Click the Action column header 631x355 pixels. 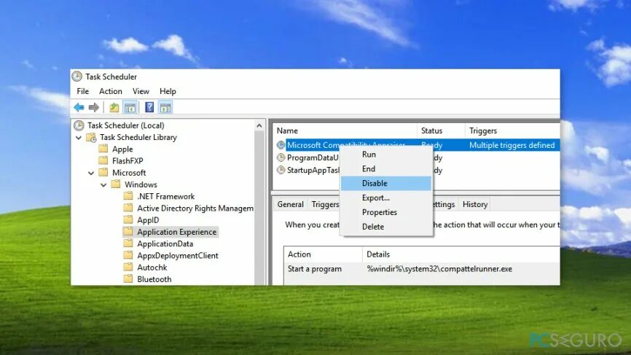tap(323, 254)
